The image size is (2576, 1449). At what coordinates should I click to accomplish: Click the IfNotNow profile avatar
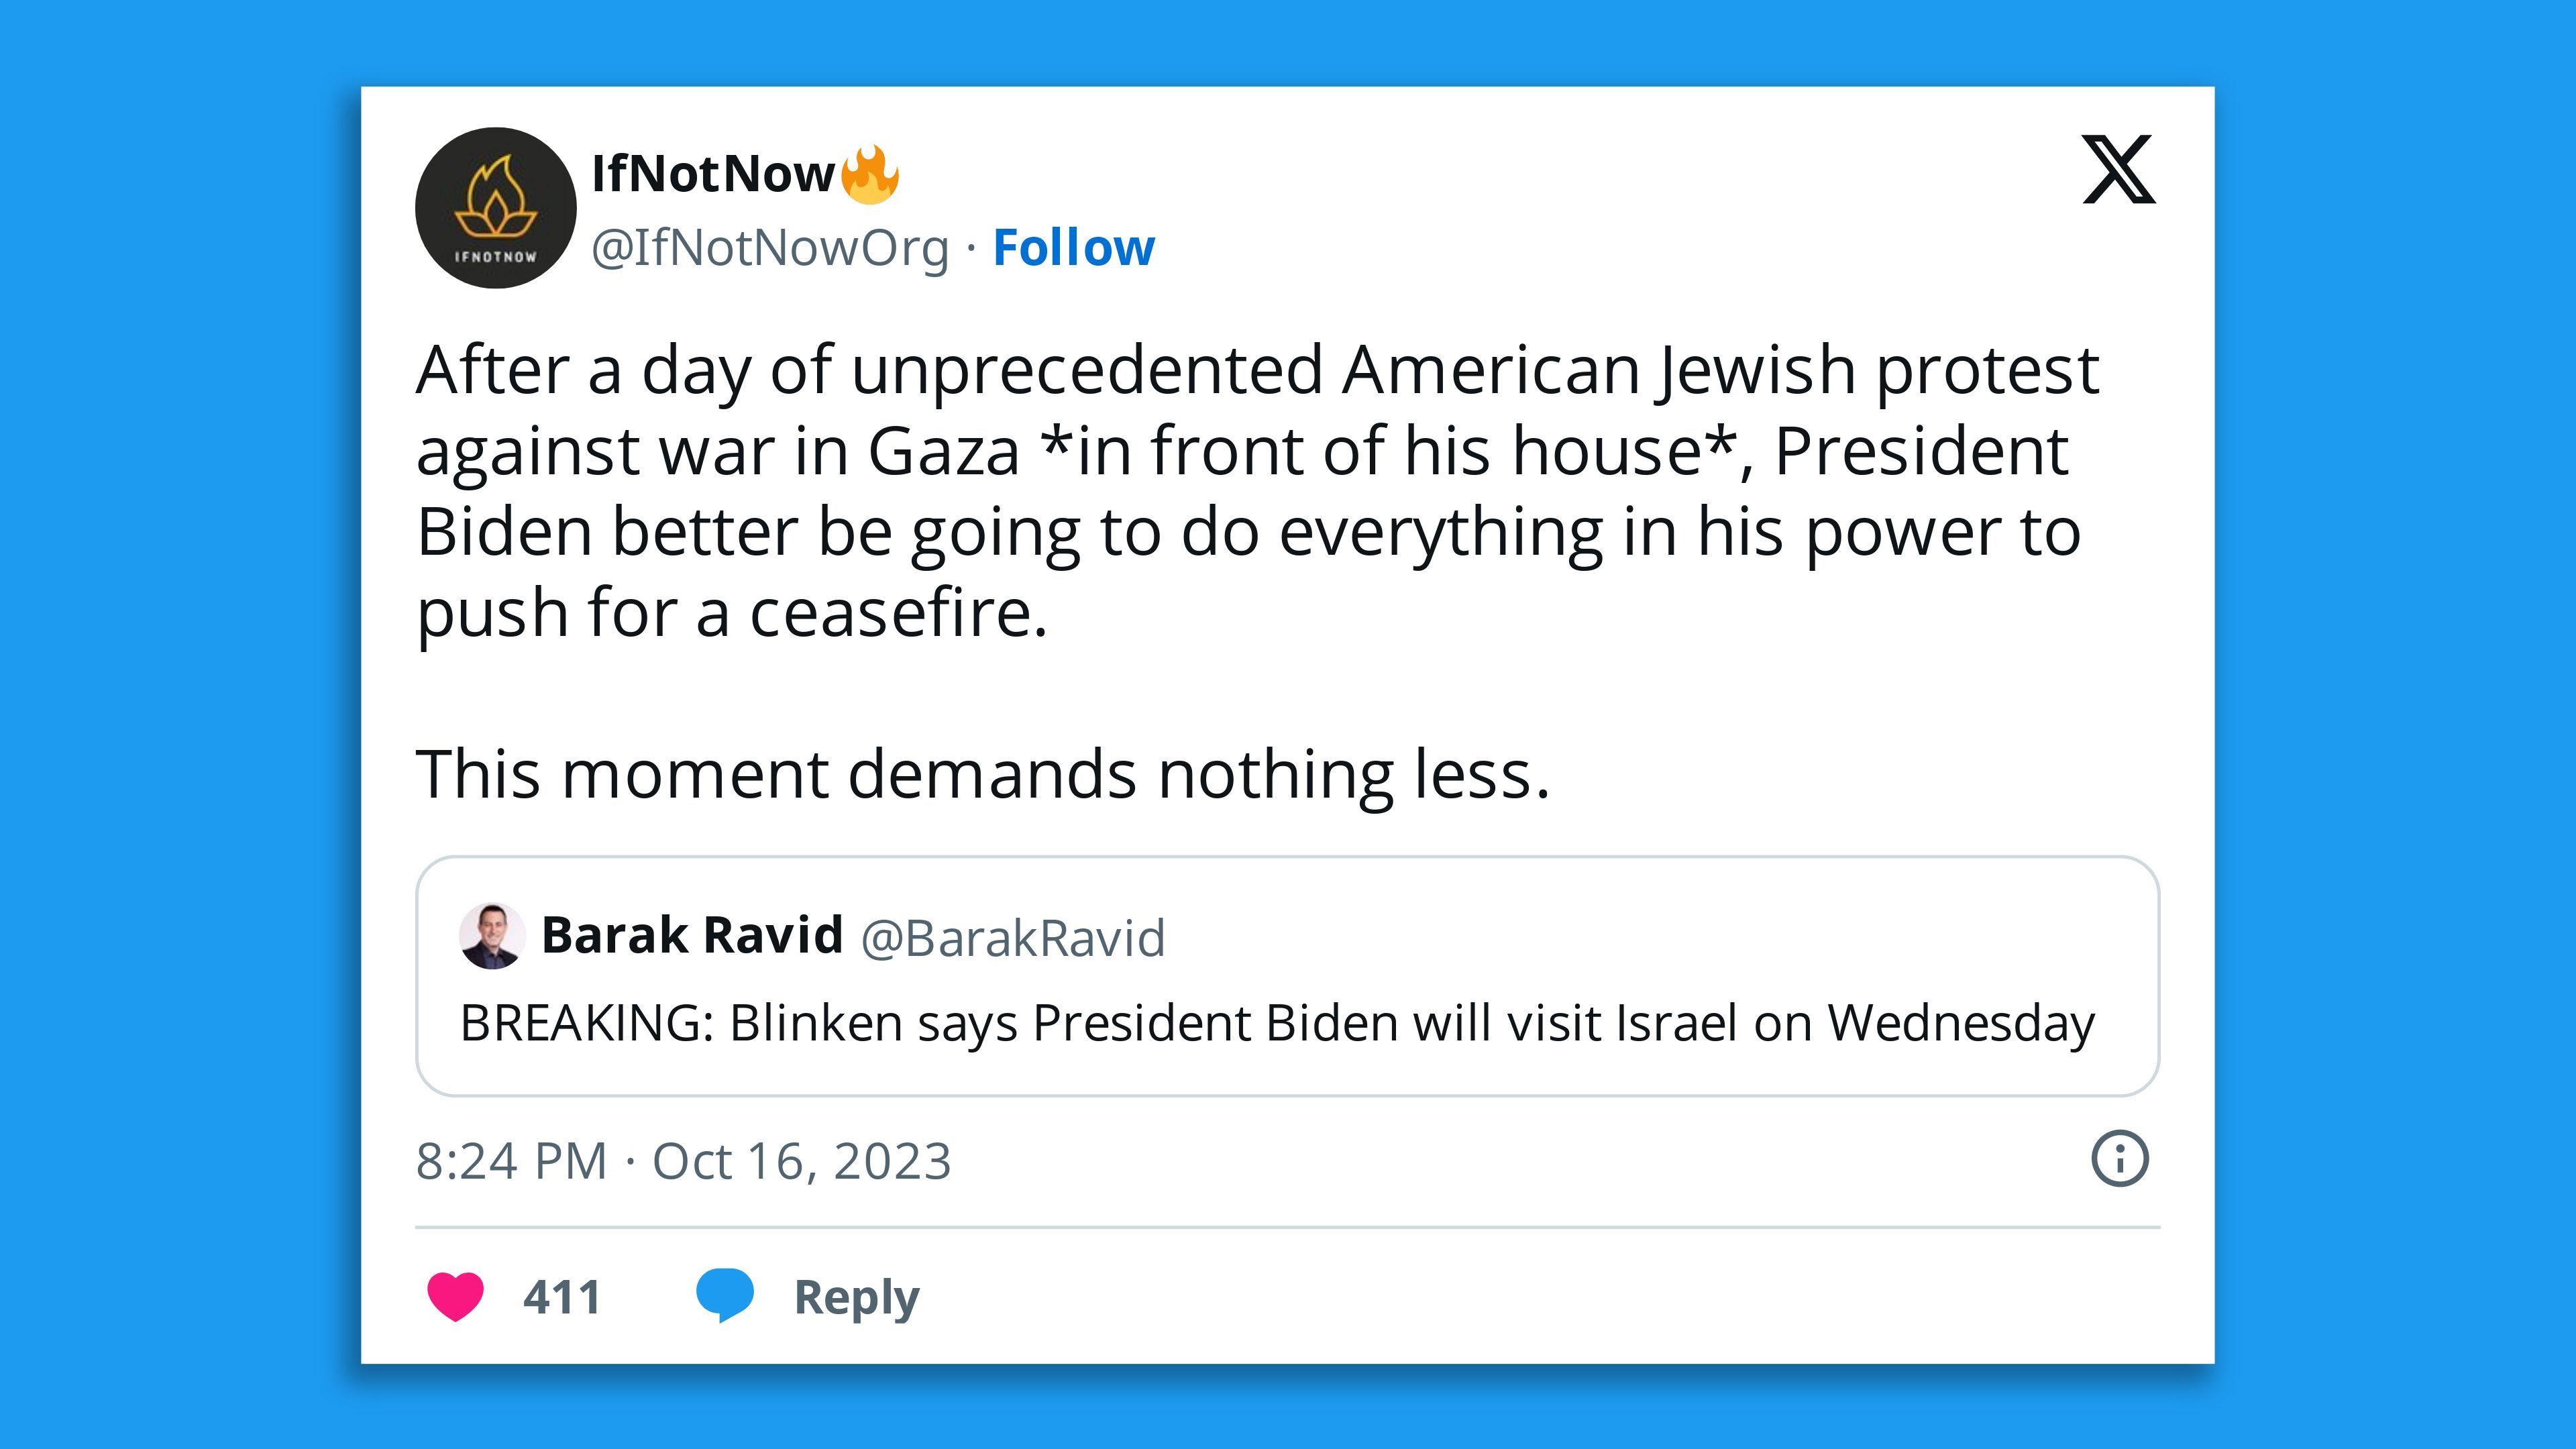(x=494, y=205)
